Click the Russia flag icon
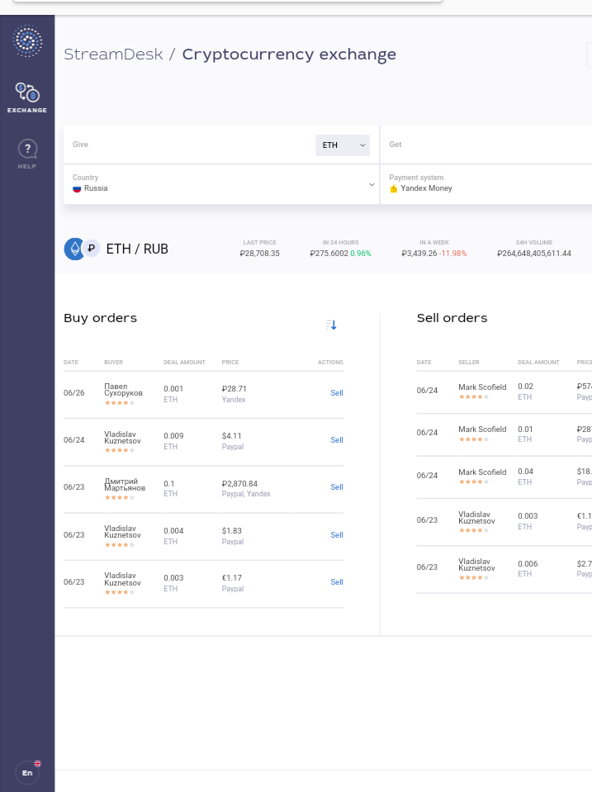This screenshot has width=592, height=792. (77, 188)
